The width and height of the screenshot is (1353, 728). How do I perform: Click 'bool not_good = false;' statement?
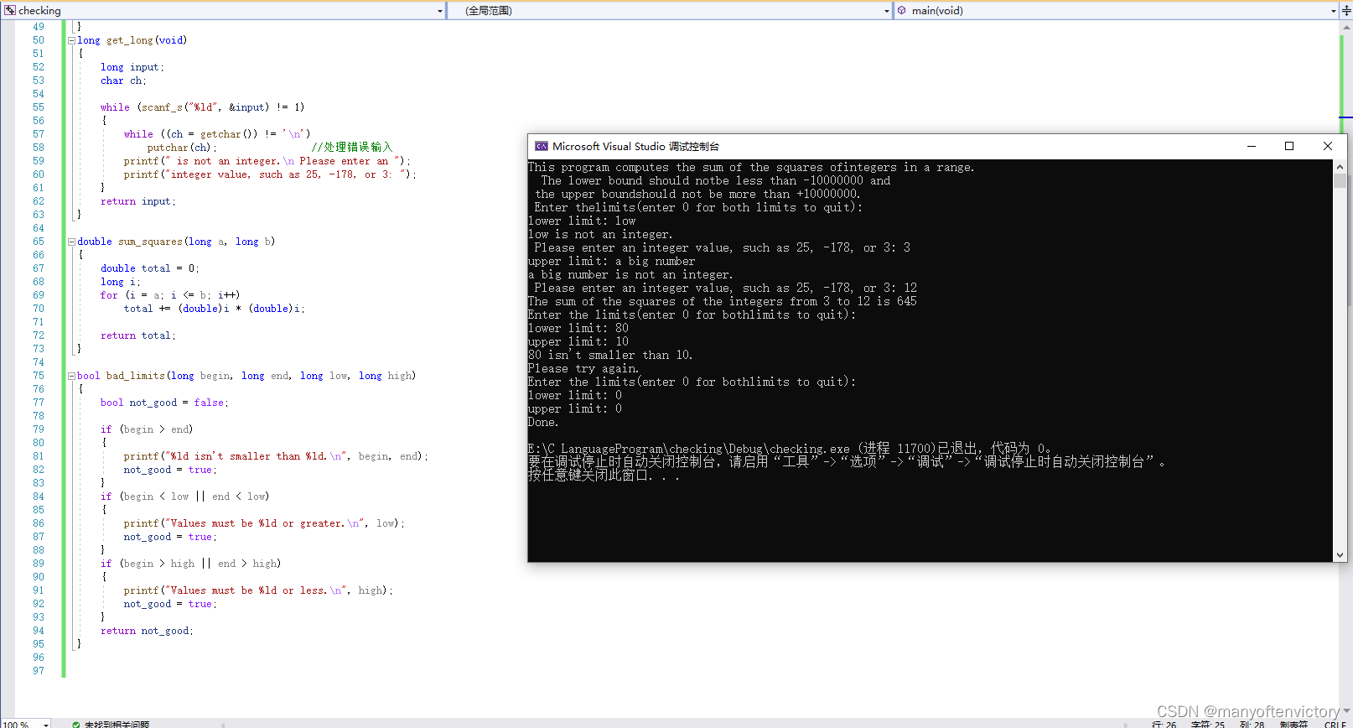pos(164,403)
